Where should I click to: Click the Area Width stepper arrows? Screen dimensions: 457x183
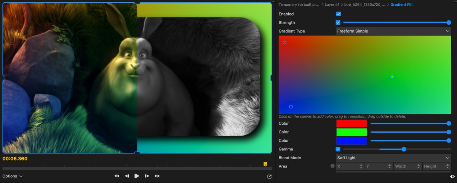pos(419,166)
